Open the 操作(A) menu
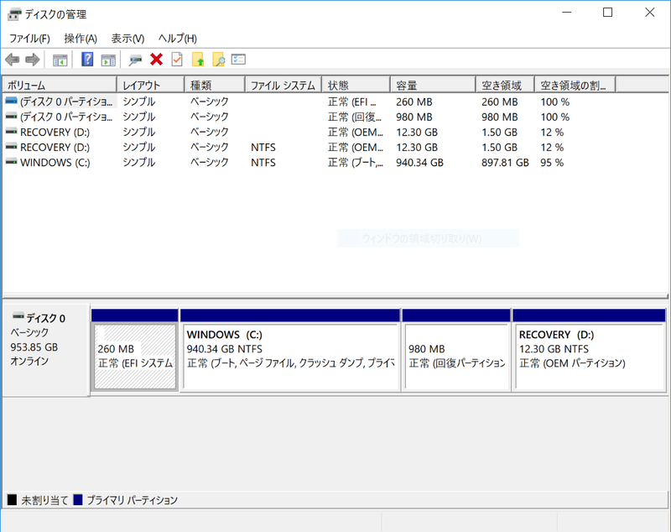 [x=81, y=39]
